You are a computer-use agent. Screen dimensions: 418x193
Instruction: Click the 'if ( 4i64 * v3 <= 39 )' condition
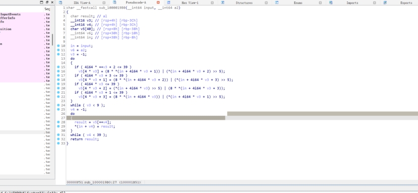click(97, 84)
